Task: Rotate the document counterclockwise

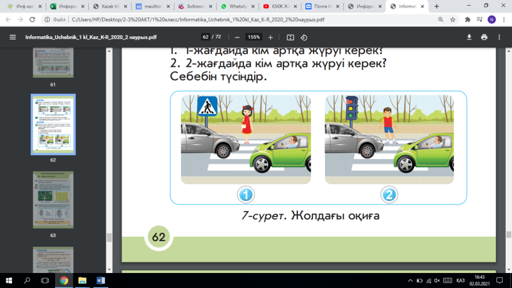Action: 304,38
